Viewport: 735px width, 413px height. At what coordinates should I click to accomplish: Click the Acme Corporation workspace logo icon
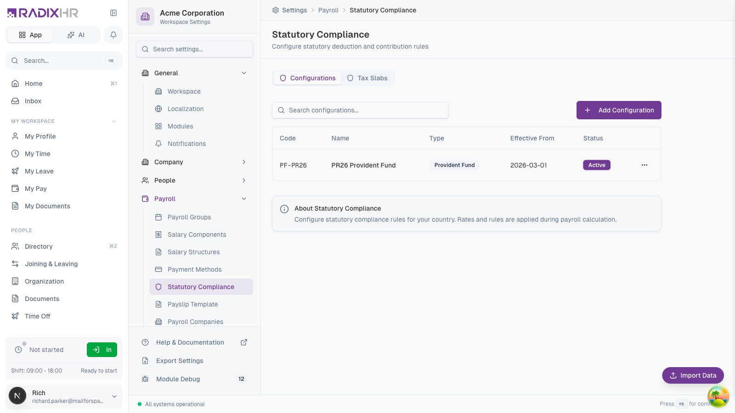[x=145, y=17]
